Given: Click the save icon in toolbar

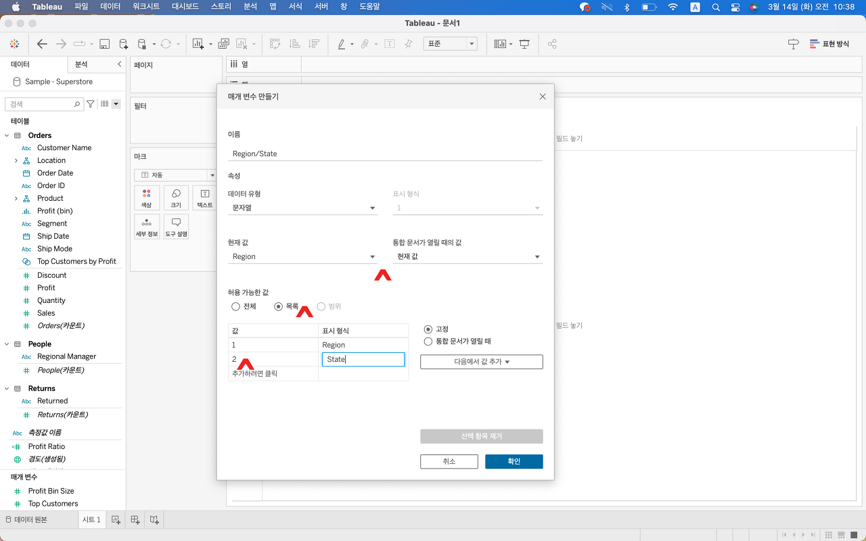Looking at the screenshot, I should click(x=104, y=44).
